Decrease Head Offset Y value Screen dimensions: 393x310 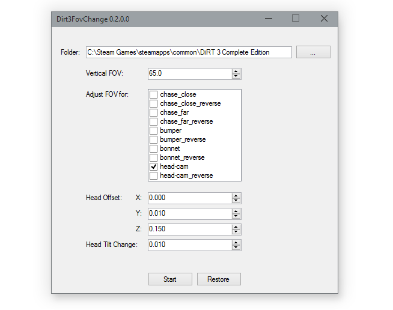[x=236, y=216]
